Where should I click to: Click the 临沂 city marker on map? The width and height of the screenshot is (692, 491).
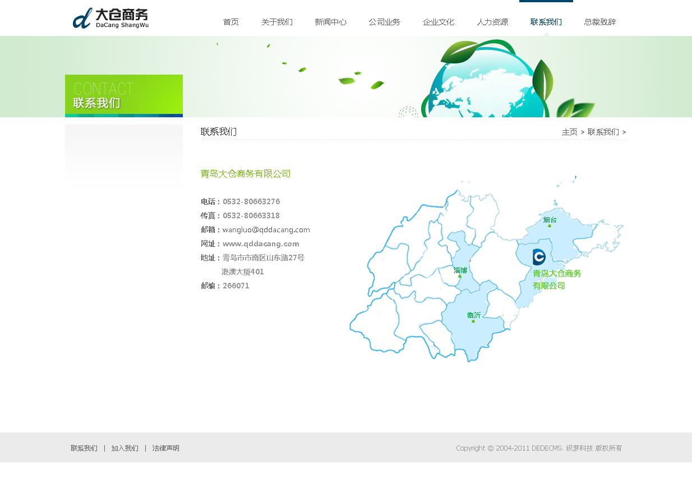coord(474,316)
